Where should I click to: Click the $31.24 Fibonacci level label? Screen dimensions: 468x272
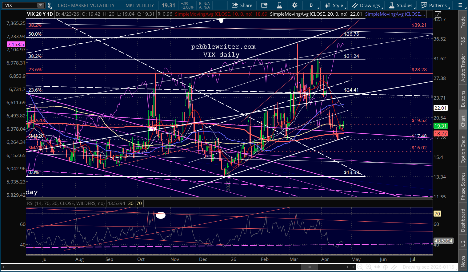pos(351,56)
